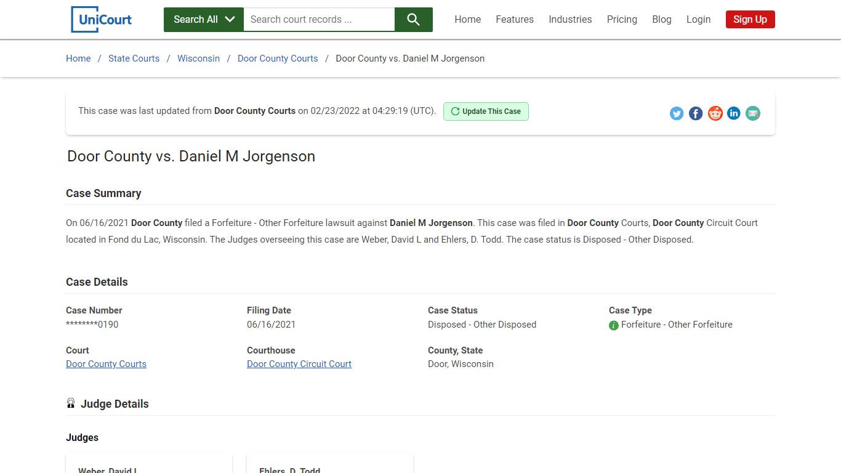Image resolution: width=841 pixels, height=473 pixels.
Task: Click the Disposed - Other Disposed status value
Action: point(482,325)
